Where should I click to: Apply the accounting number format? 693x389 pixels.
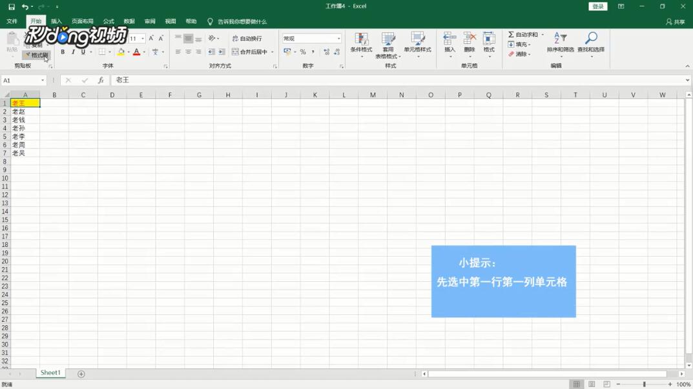[287, 52]
